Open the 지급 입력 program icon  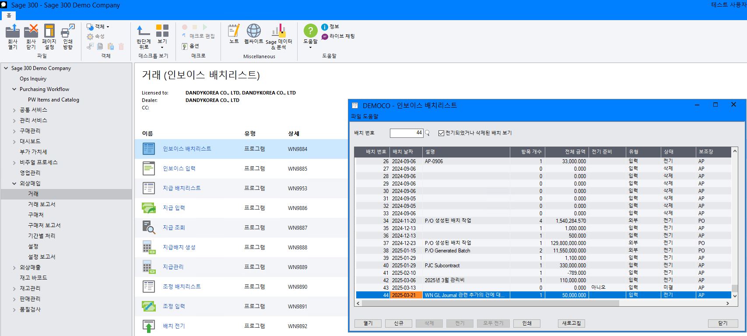149,208
